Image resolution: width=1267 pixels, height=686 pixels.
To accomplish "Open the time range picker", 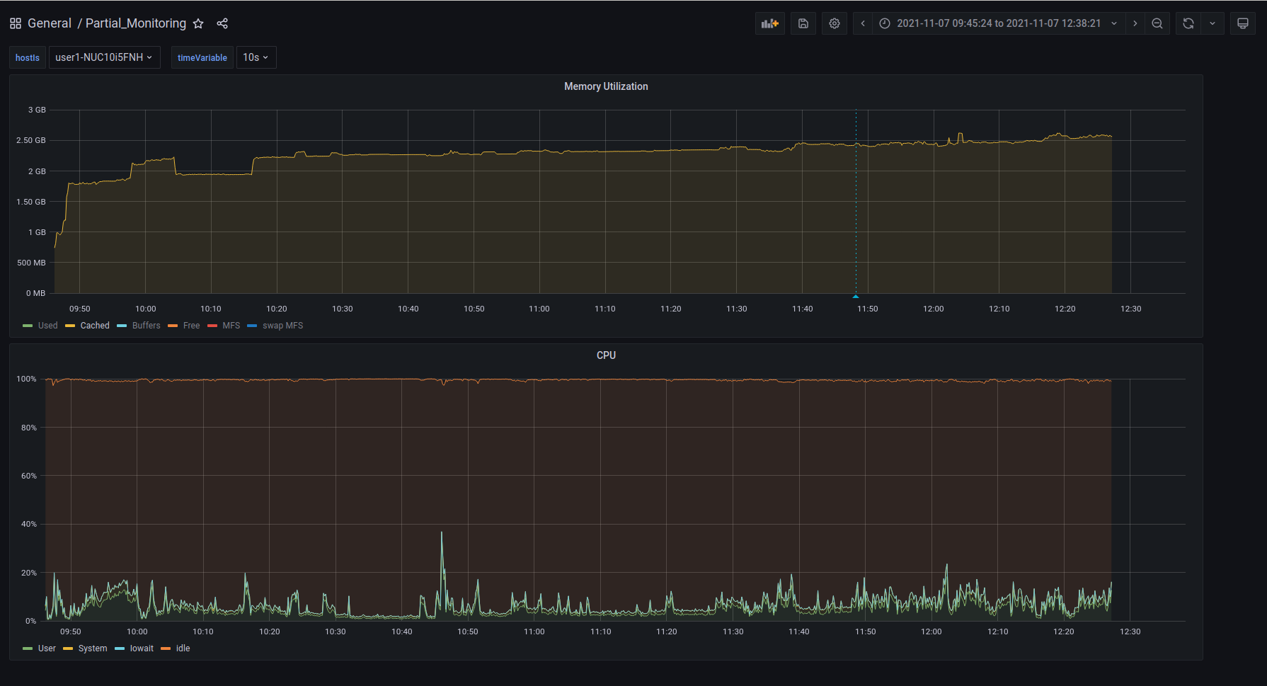I will click(998, 23).
